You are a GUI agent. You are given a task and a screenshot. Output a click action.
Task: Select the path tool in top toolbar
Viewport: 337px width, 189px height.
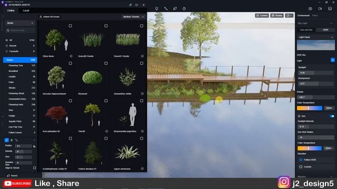tap(166, 8)
